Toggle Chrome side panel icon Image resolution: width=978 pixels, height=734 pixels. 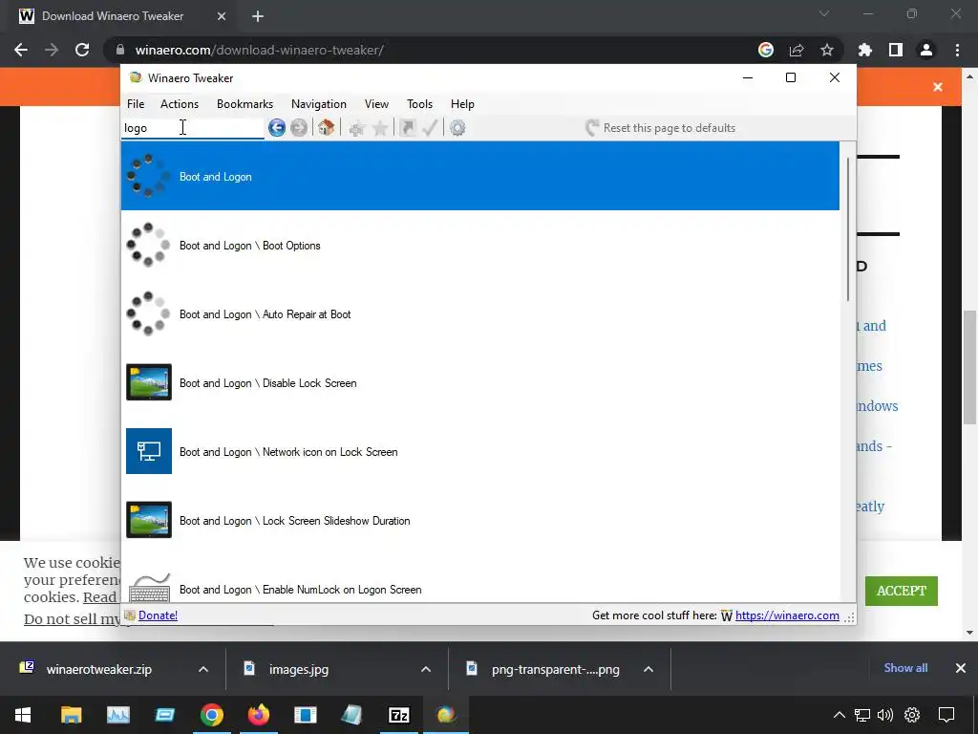pyautogui.click(x=896, y=50)
